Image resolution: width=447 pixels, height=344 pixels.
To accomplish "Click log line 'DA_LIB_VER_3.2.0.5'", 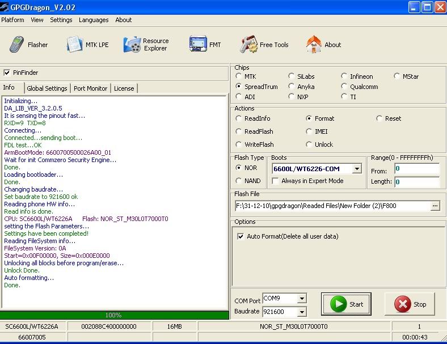I will [33, 108].
